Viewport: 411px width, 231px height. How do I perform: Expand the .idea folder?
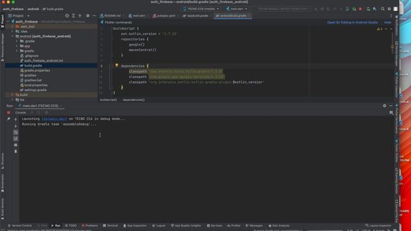click(12, 31)
